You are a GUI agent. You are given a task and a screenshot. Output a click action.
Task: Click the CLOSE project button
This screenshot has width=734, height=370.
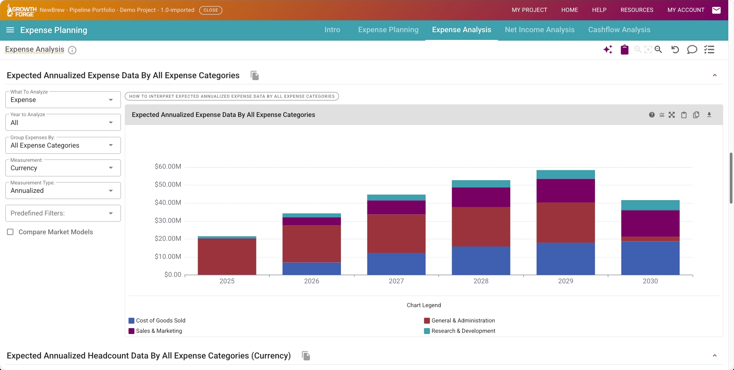[210, 10]
